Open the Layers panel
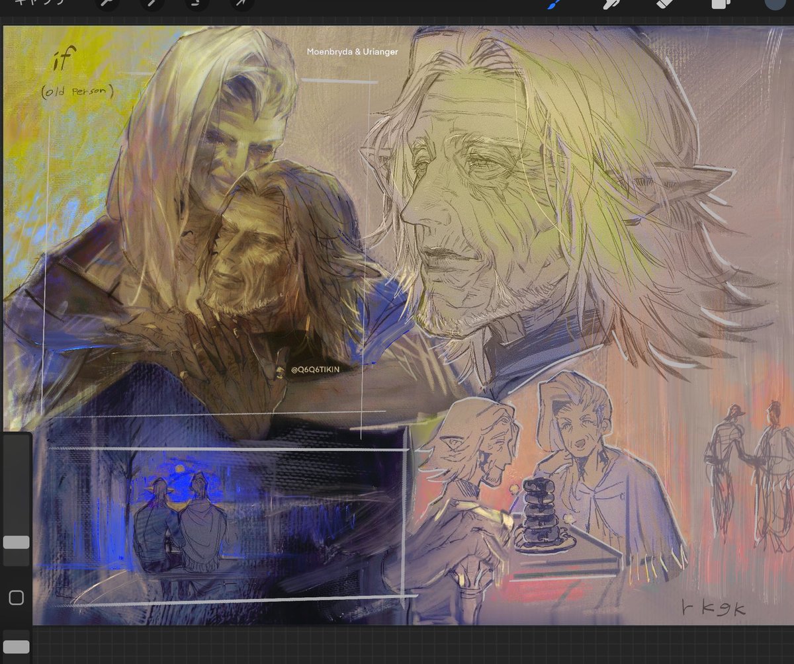The height and width of the screenshot is (664, 794). [720, 4]
